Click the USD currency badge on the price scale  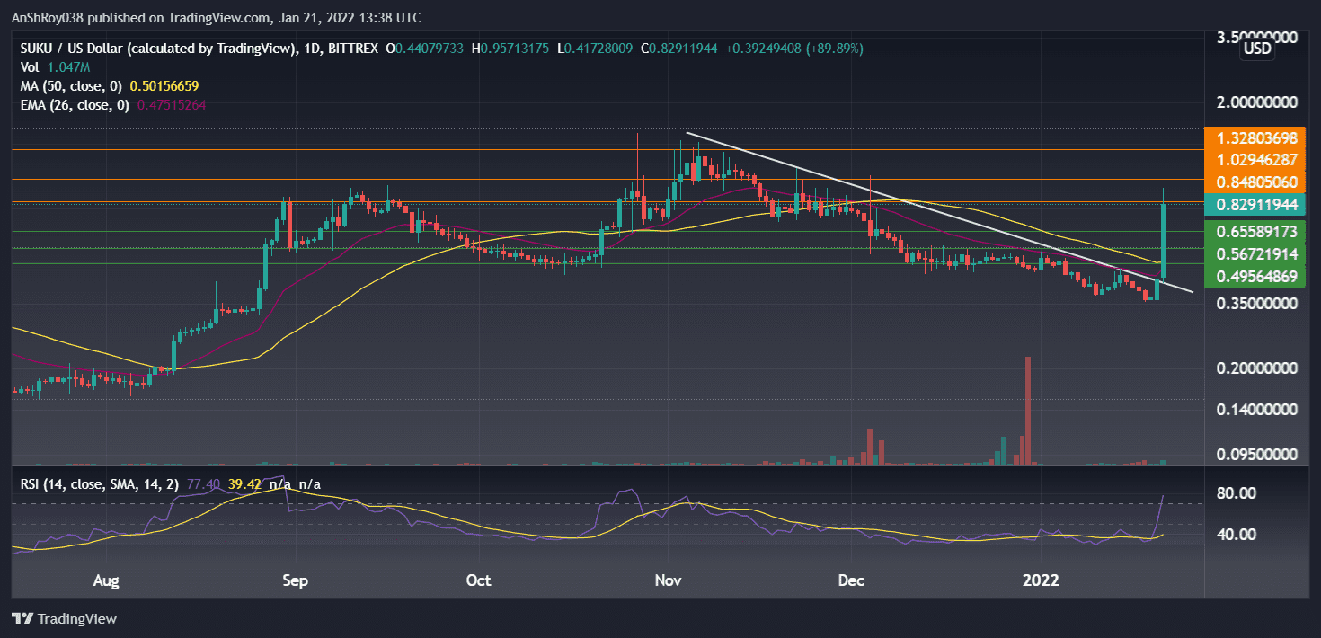point(1257,49)
